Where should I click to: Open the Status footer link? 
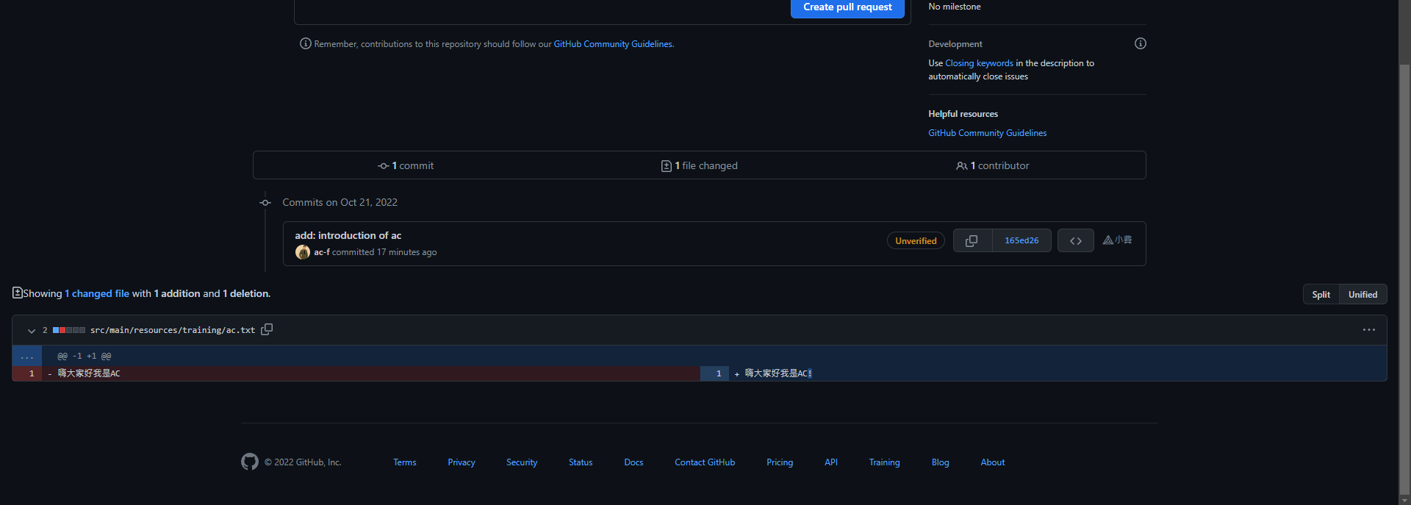pyautogui.click(x=581, y=462)
